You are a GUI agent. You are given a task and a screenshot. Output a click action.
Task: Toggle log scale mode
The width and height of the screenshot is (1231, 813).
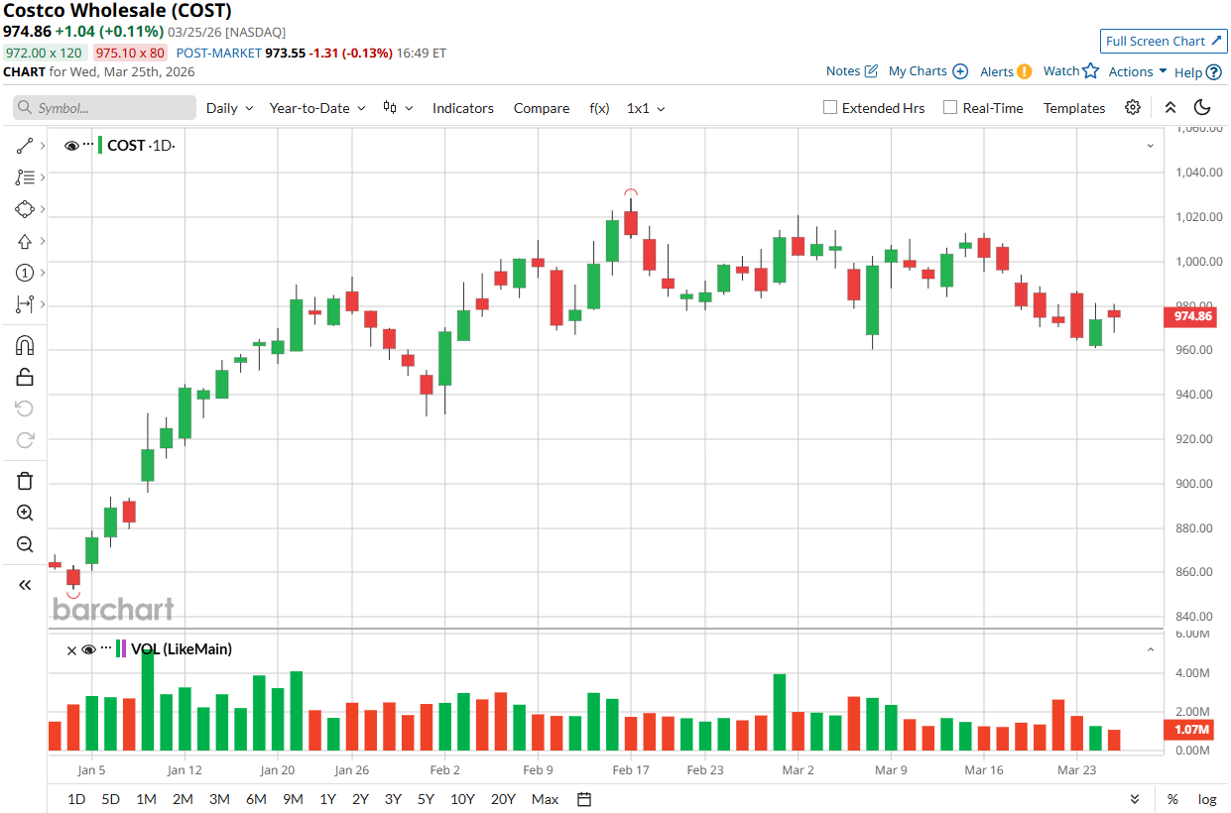1207,799
